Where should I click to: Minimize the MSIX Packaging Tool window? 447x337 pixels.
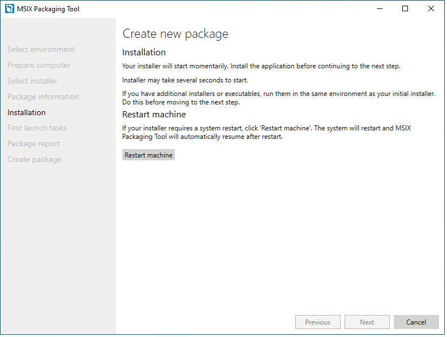pos(381,9)
